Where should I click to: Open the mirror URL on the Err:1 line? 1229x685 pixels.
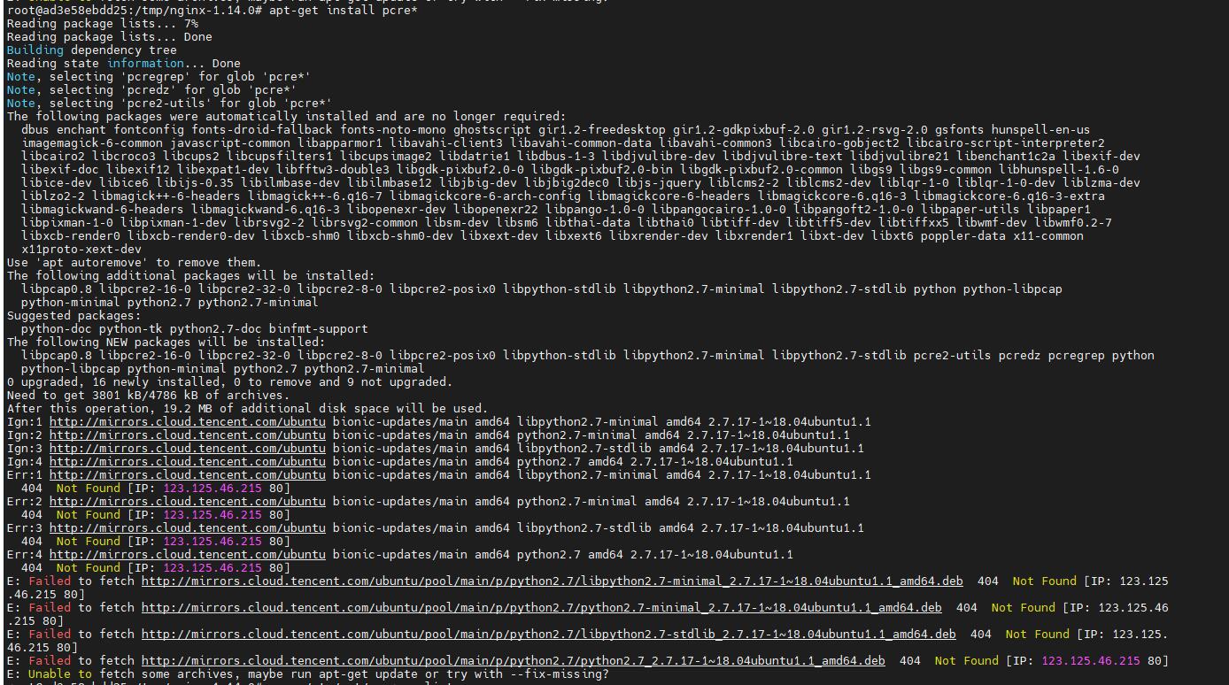(187, 475)
